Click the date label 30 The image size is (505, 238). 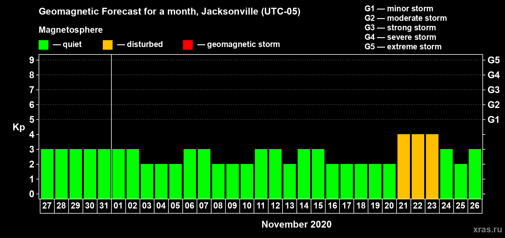coord(90,206)
